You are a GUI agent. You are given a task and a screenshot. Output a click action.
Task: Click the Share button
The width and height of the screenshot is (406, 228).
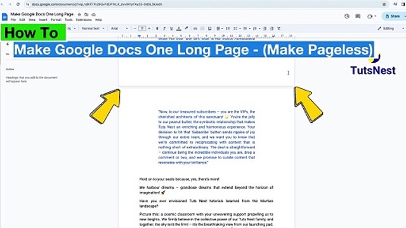tap(393, 16)
